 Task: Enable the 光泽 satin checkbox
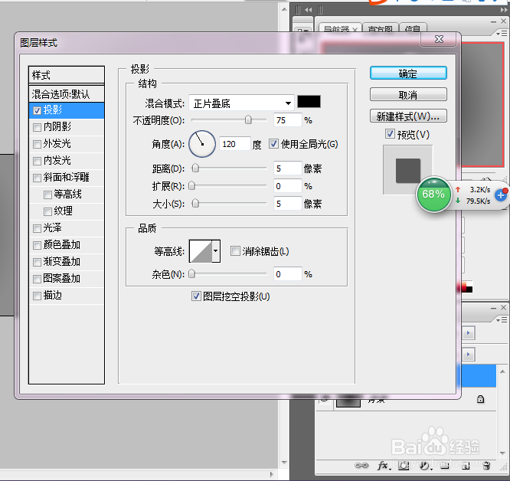point(37,228)
